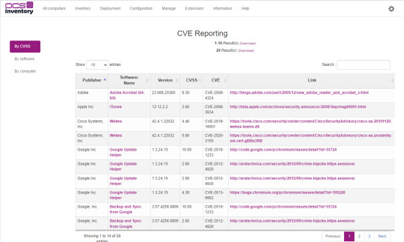Open the blogs.adobe.com advisory link
404x242 pixels.
tap(299, 93)
